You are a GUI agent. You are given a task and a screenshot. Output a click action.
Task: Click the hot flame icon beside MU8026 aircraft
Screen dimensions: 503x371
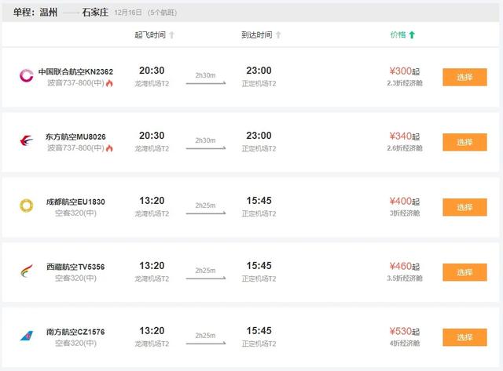[x=109, y=148]
